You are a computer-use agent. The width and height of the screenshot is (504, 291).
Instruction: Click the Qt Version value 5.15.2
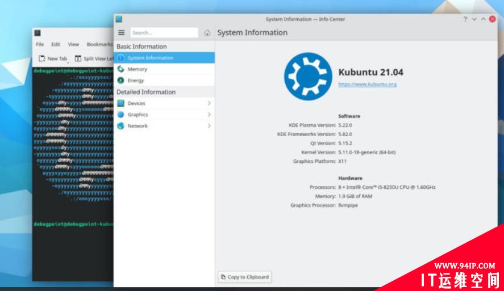pos(345,143)
